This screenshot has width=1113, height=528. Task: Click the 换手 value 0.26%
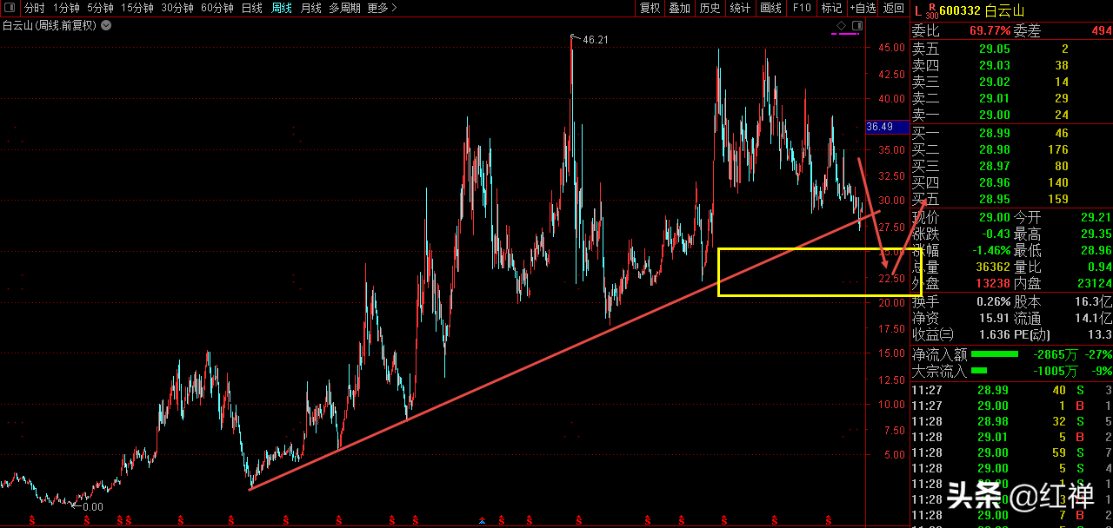pos(995,301)
